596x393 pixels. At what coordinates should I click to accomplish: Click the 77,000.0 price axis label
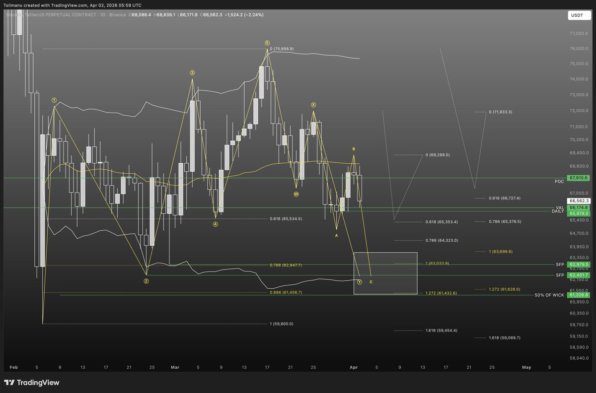point(579,33)
